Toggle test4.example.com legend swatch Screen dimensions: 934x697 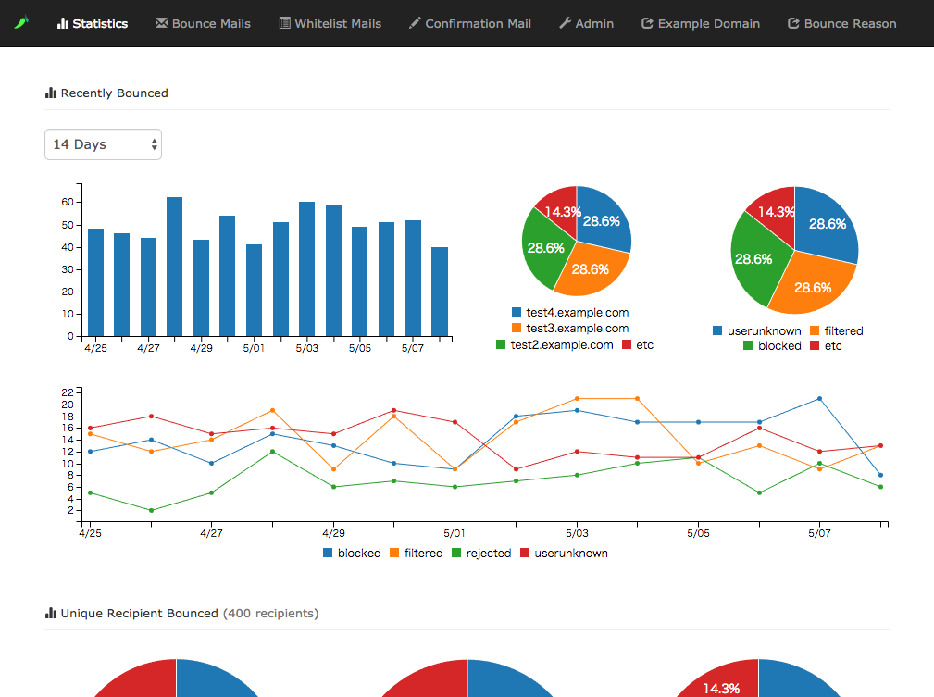click(517, 312)
